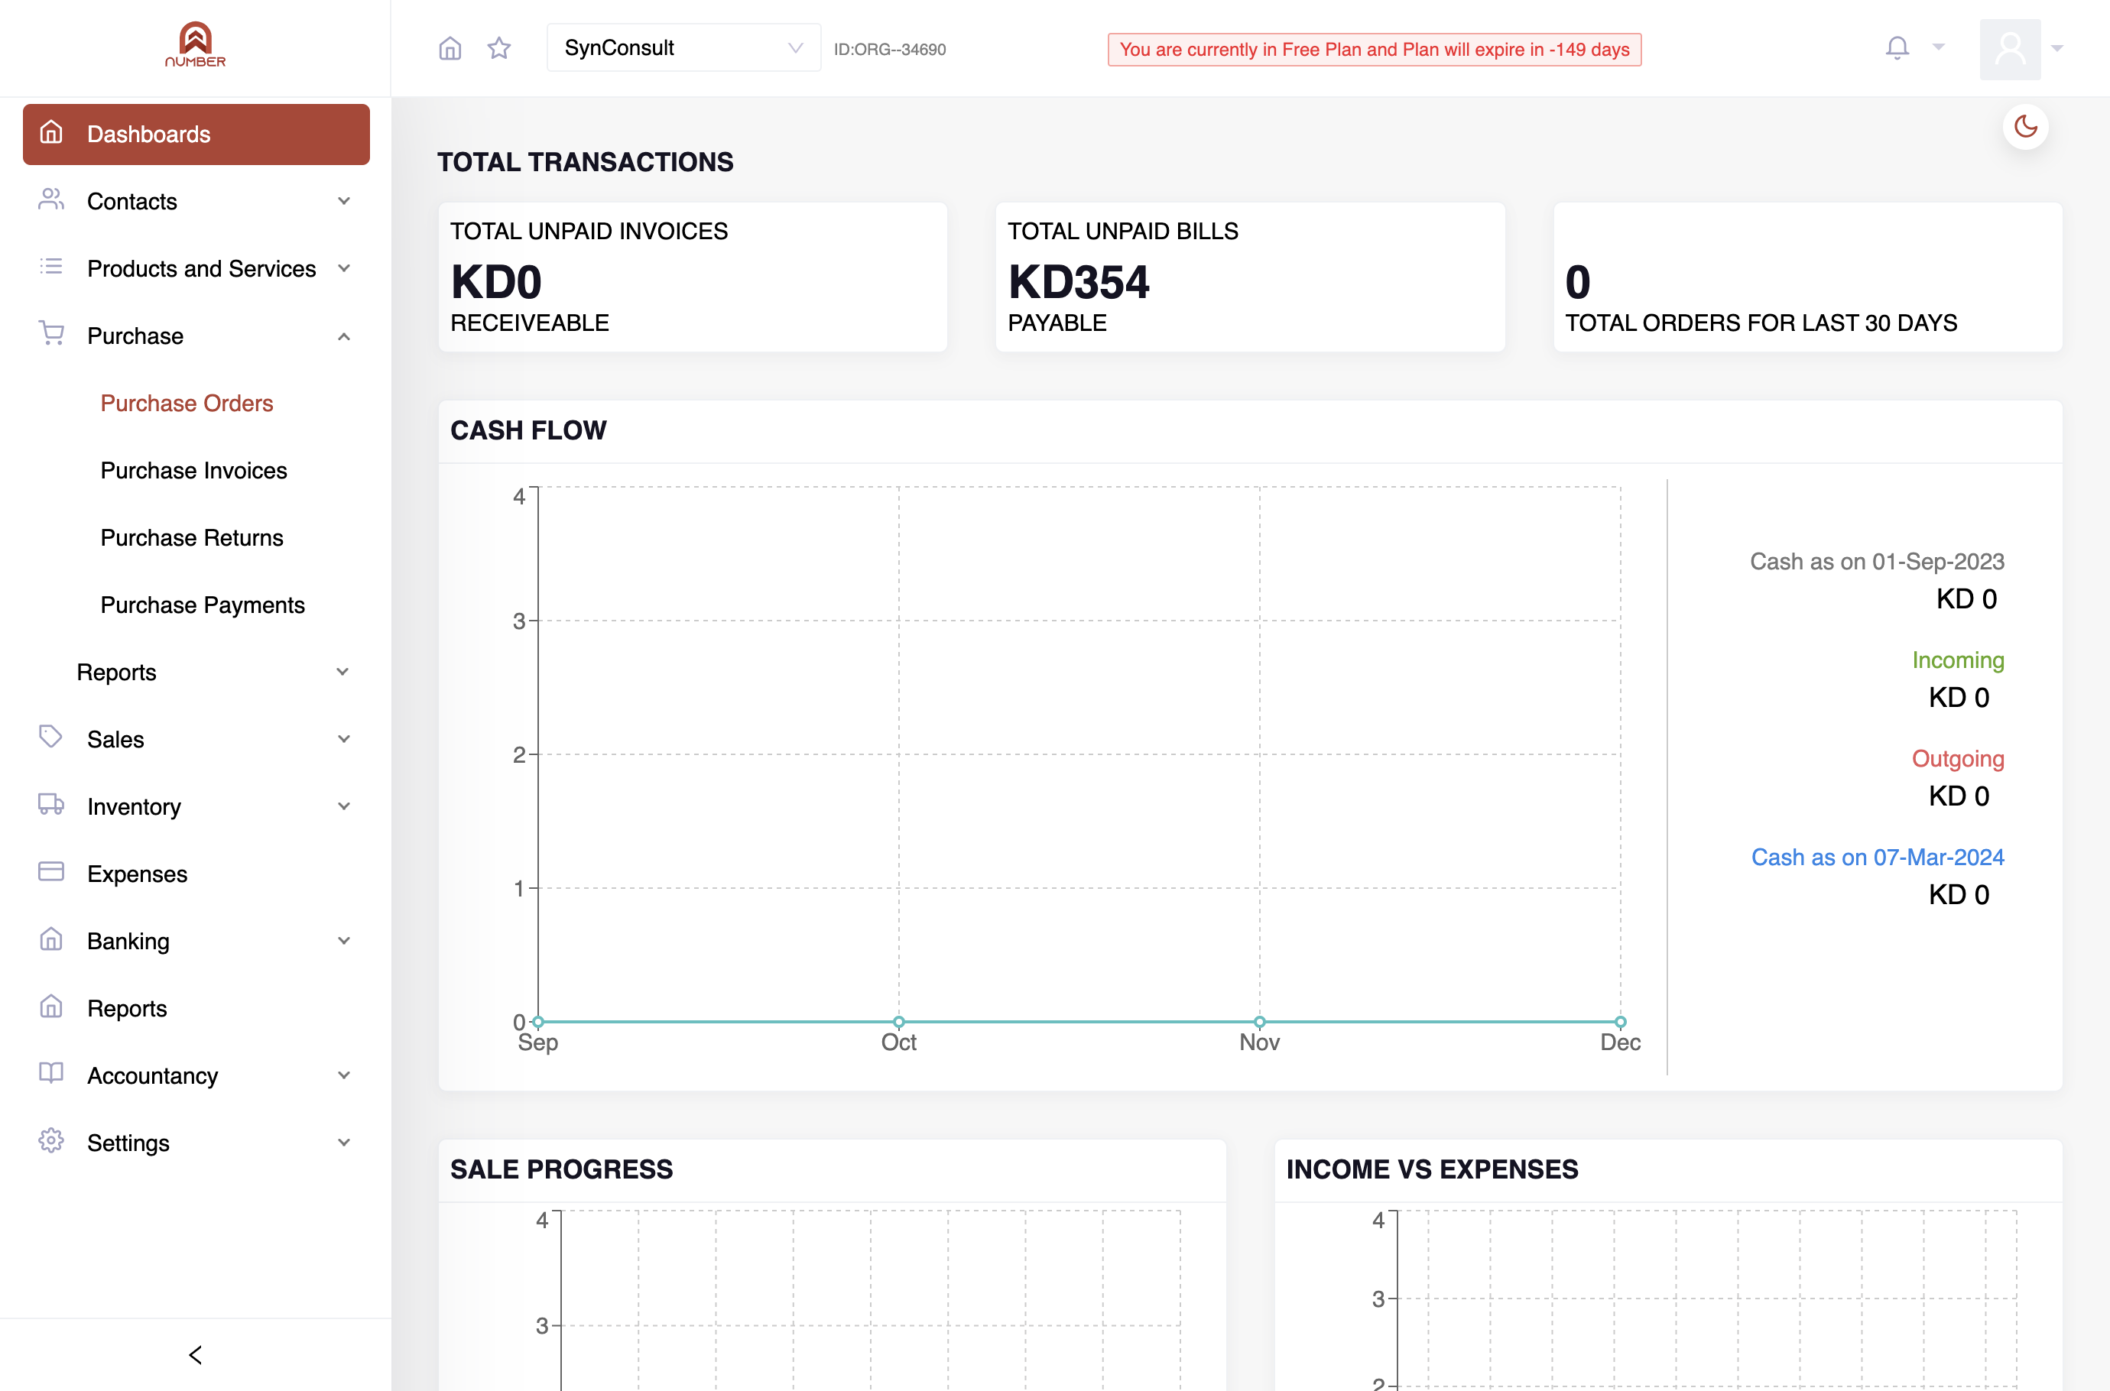Click the Total Unpaid Bills card
This screenshot has height=1391, width=2110.
pyautogui.click(x=1250, y=277)
